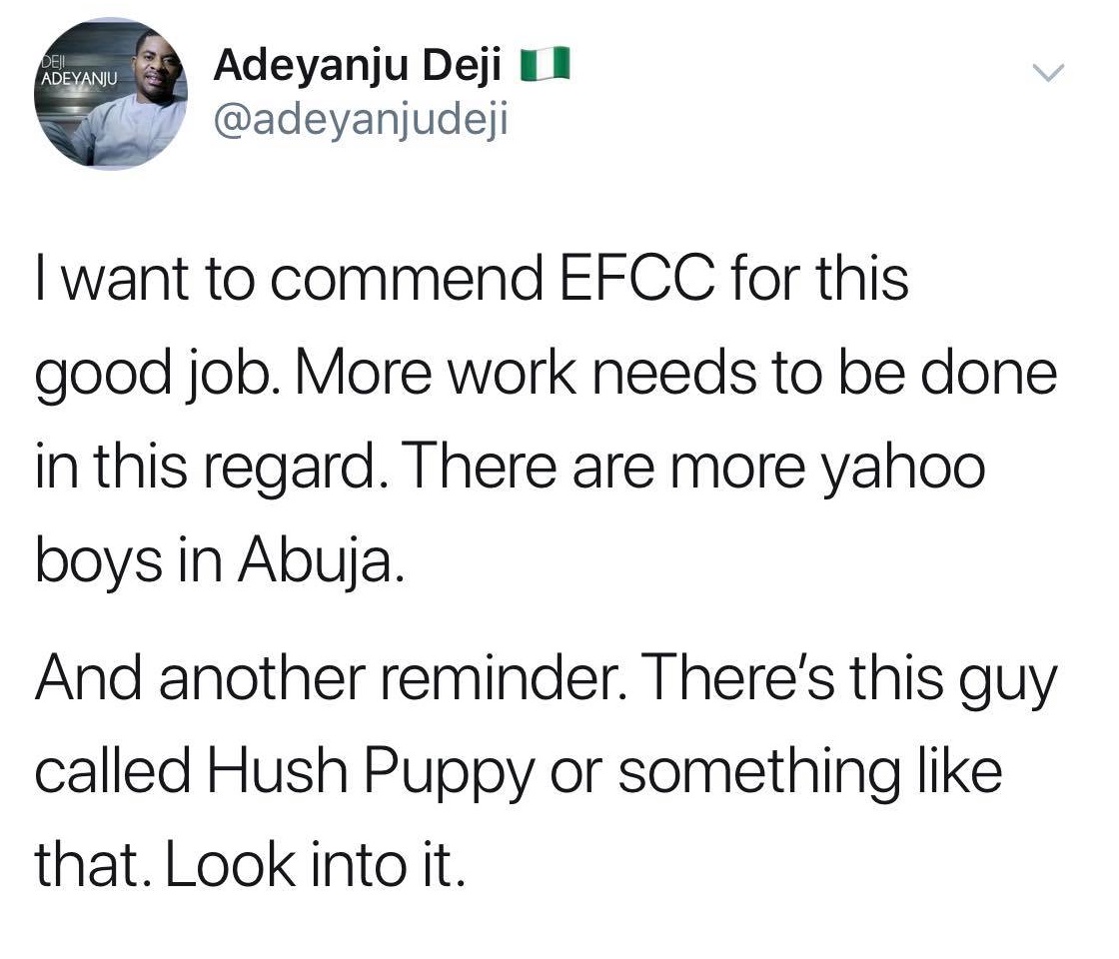The width and height of the screenshot is (1119, 959).
Task: Click the Nigerian flag emoji beside the name
Action: pyautogui.click(x=549, y=68)
